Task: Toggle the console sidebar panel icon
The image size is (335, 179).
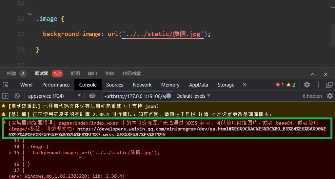Action: (5, 96)
